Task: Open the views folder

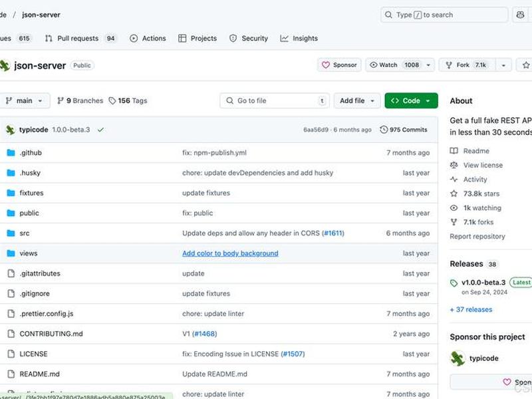Action: point(29,253)
